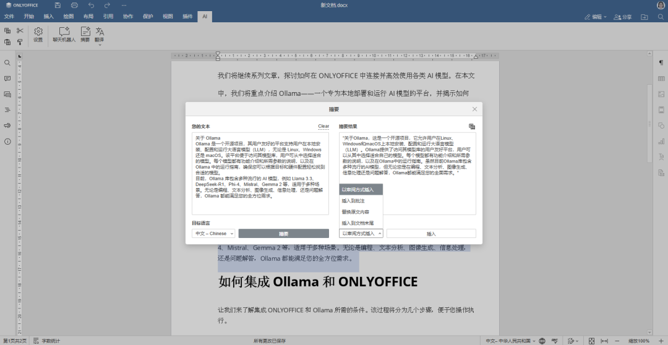This screenshot has width=668, height=345.
Task: Switch to the 插件 plugins tab
Action: click(x=187, y=17)
